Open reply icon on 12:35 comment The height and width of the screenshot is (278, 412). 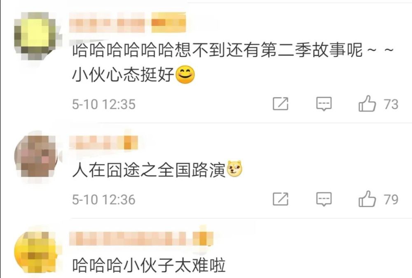click(x=324, y=104)
